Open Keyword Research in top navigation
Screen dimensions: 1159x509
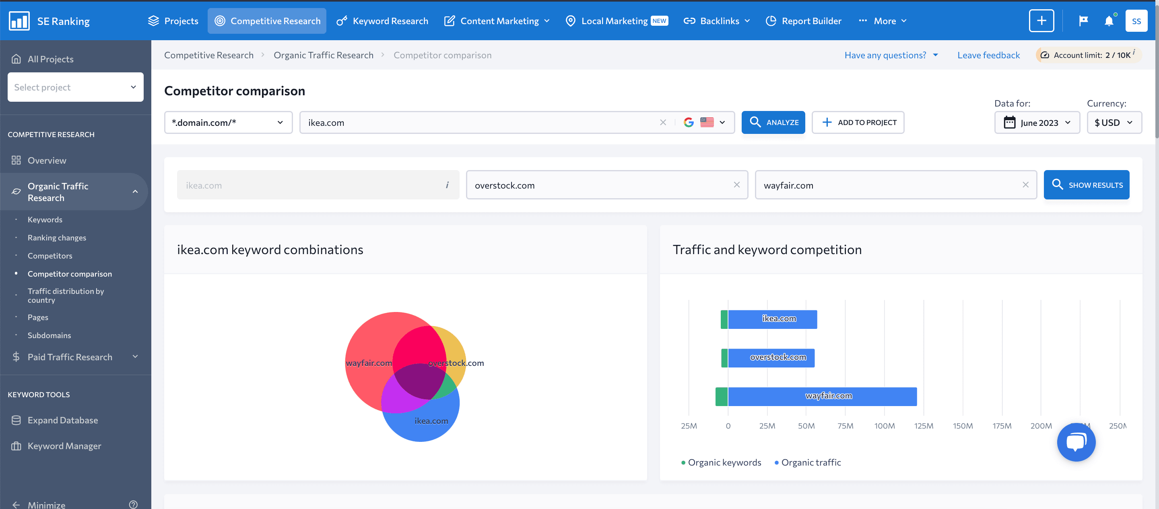382,21
